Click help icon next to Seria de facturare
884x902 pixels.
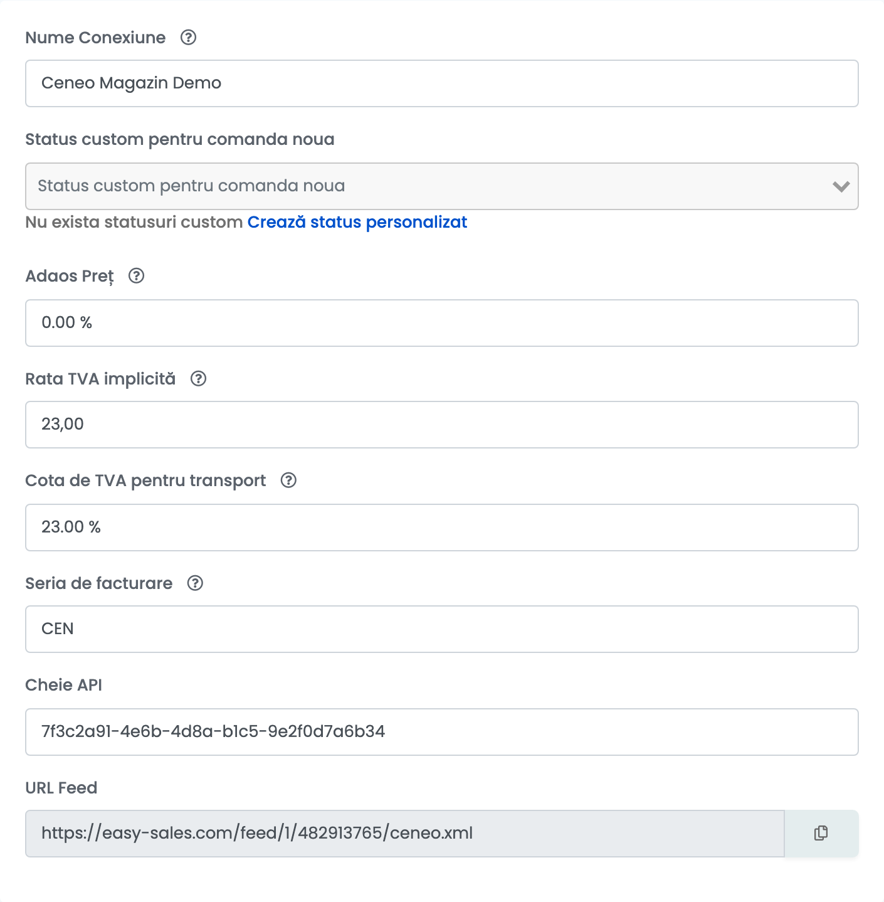(195, 583)
